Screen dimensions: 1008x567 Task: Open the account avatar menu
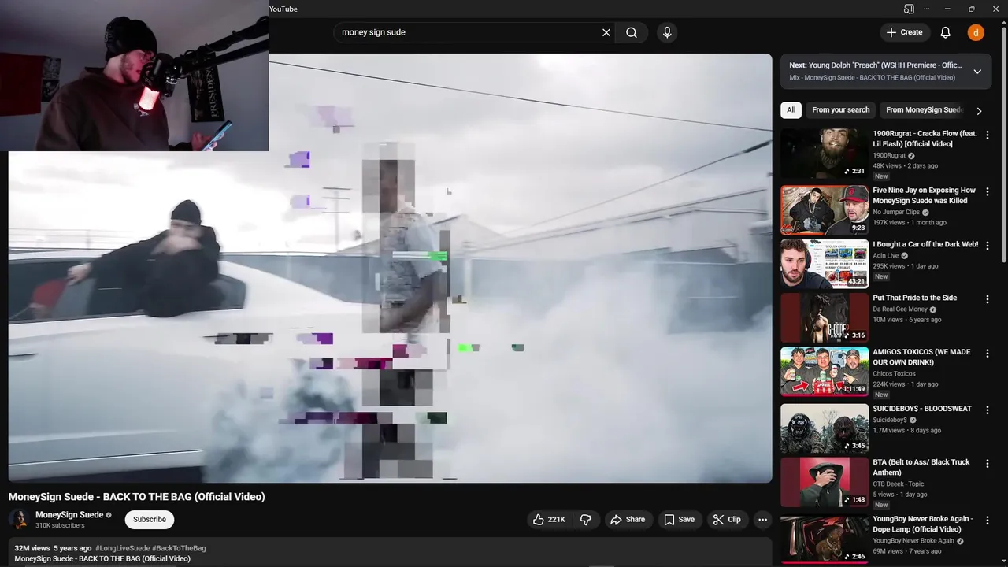point(976,32)
